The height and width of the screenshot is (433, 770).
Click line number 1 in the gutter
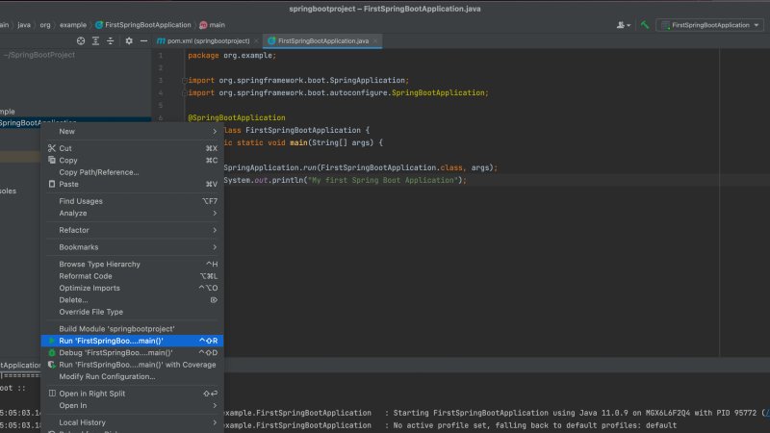coord(160,56)
